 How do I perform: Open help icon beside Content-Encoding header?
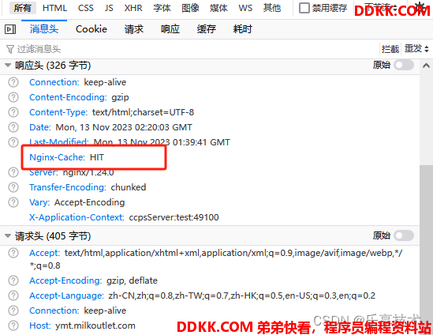(13, 97)
